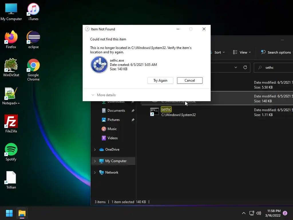Minimize the Item Not Found dialog

178,29
